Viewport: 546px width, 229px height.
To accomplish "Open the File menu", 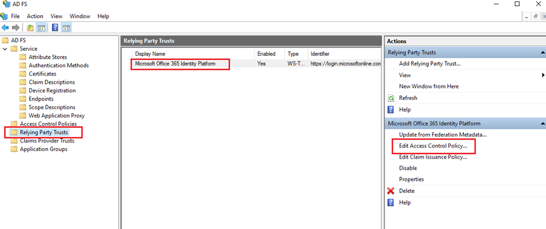I will click(15, 16).
